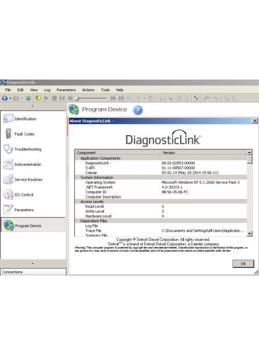Screen dimensions: 259x355
Task: Select the .NET Framework row
Action: point(161,187)
